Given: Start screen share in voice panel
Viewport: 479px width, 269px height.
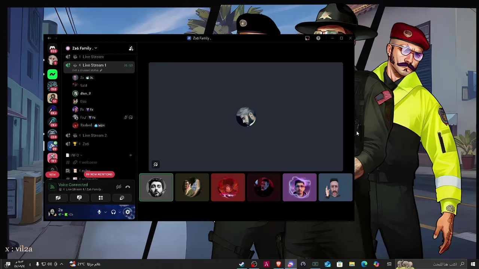Looking at the screenshot, I should click(x=79, y=198).
